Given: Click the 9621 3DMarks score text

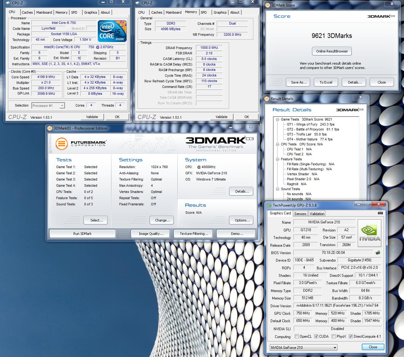Looking at the screenshot, I should pyautogui.click(x=332, y=36).
